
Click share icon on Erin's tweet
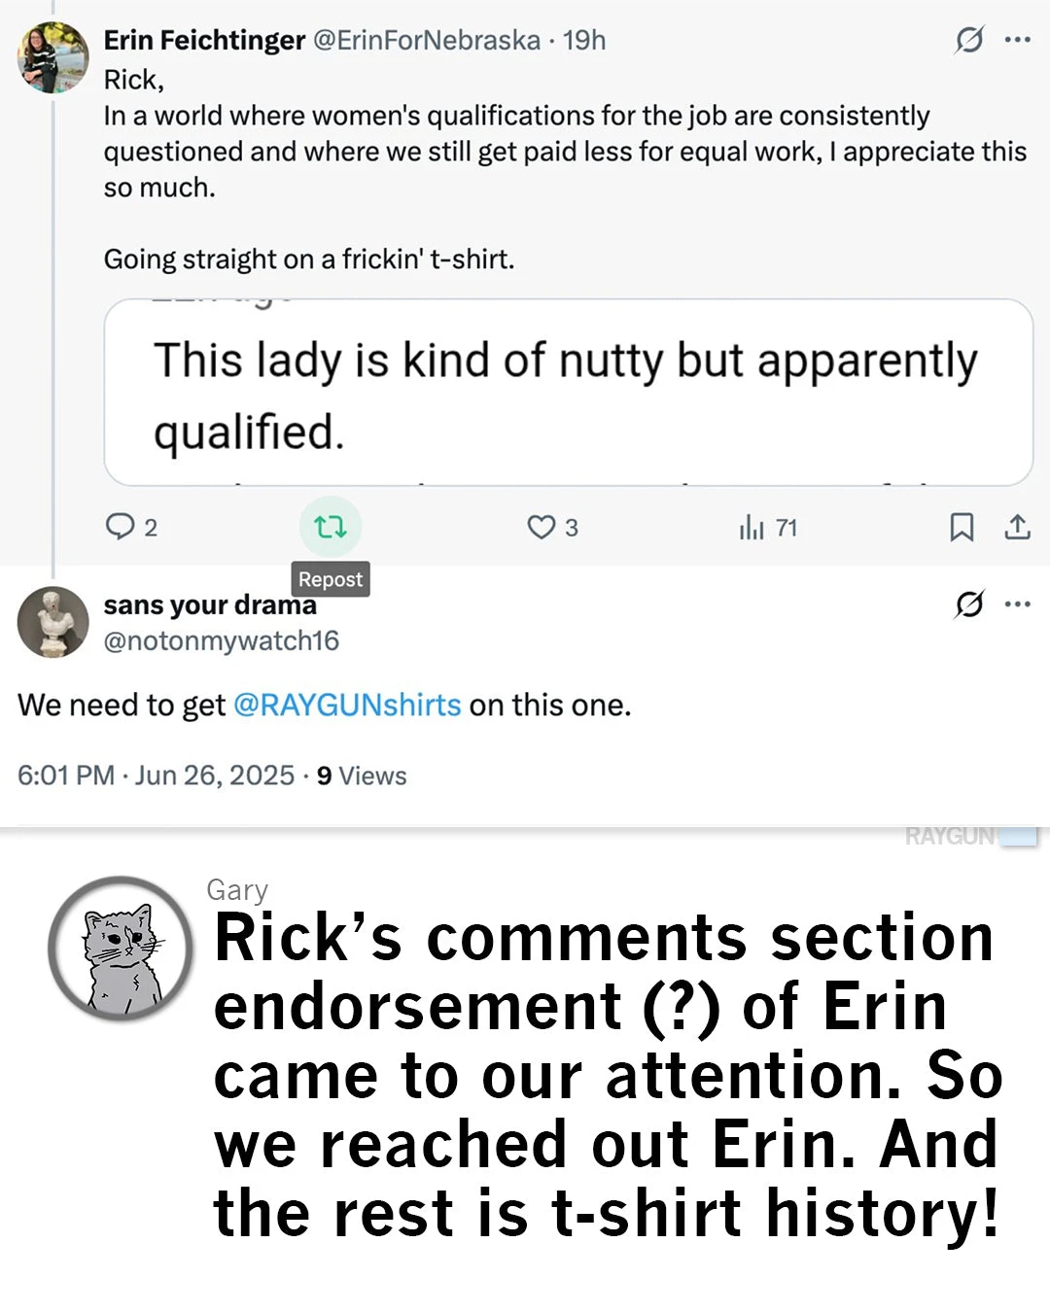1017,527
